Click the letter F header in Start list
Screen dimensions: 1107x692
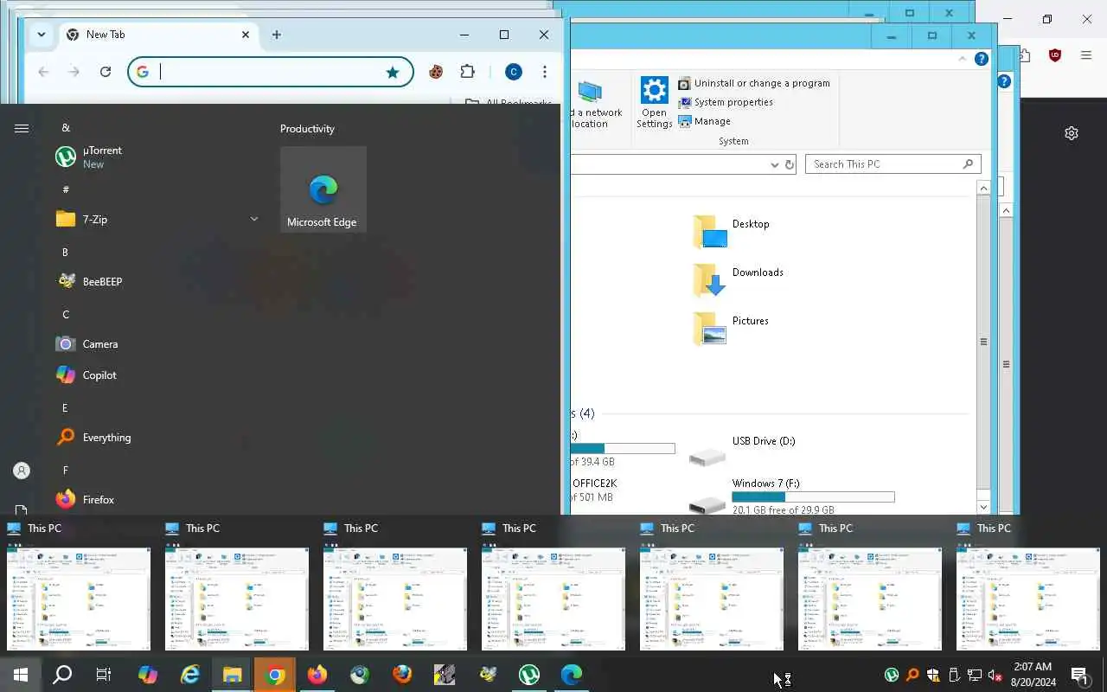(x=65, y=470)
